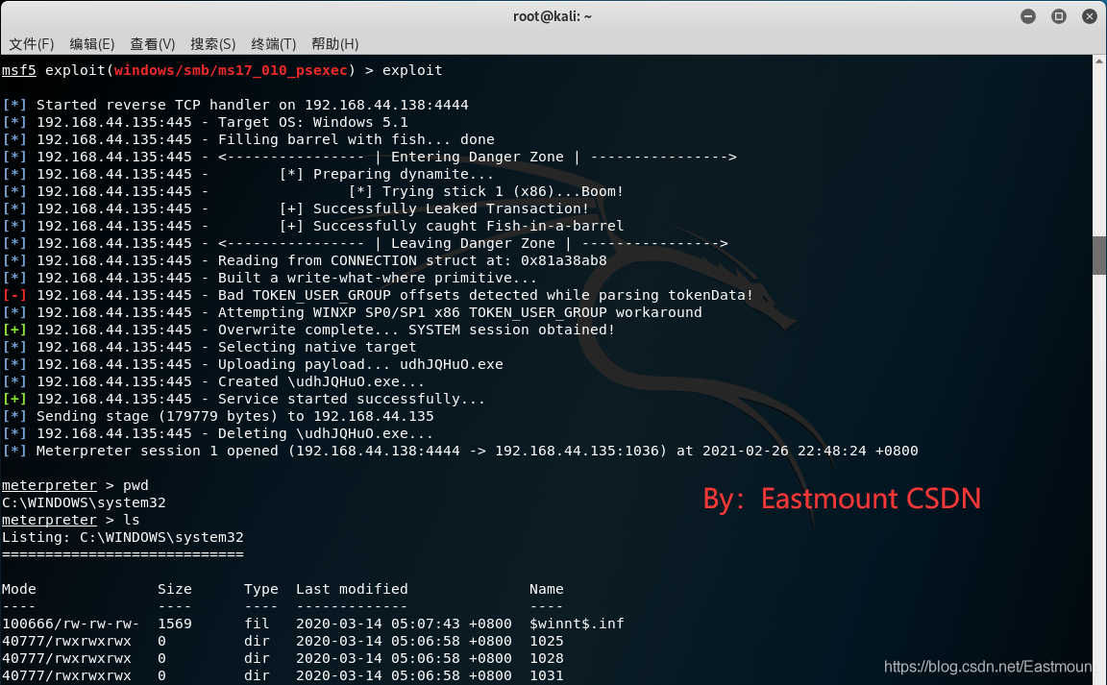Click 'Trying stick 1 (x86)...Boom!' text

coord(503,191)
